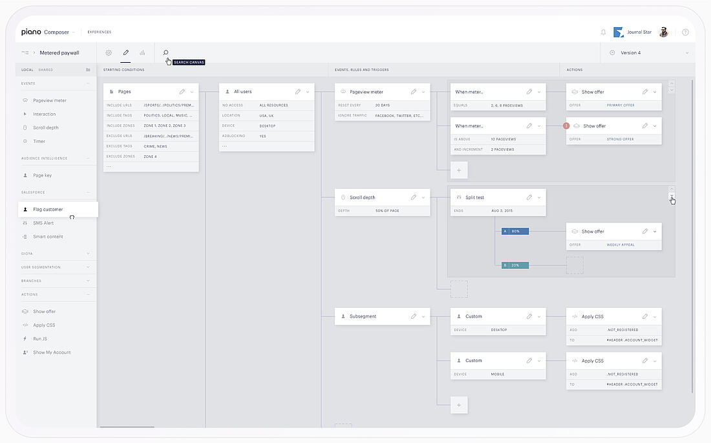Viewport: 711px width, 443px height.
Task: Expand the Branches sidebar section
Action: (88, 281)
